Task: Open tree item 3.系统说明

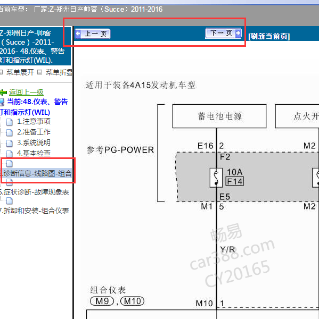Action: [34, 142]
